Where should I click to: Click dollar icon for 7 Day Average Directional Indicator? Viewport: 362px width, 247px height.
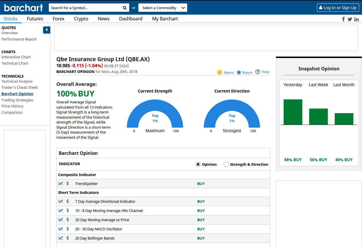pyautogui.click(x=68, y=201)
